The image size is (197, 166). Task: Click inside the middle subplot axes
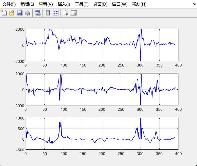pyautogui.click(x=102, y=89)
